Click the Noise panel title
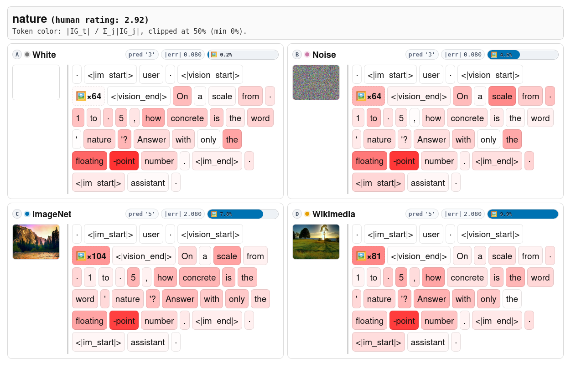Image resolution: width=571 pixels, height=368 pixels. pos(324,55)
